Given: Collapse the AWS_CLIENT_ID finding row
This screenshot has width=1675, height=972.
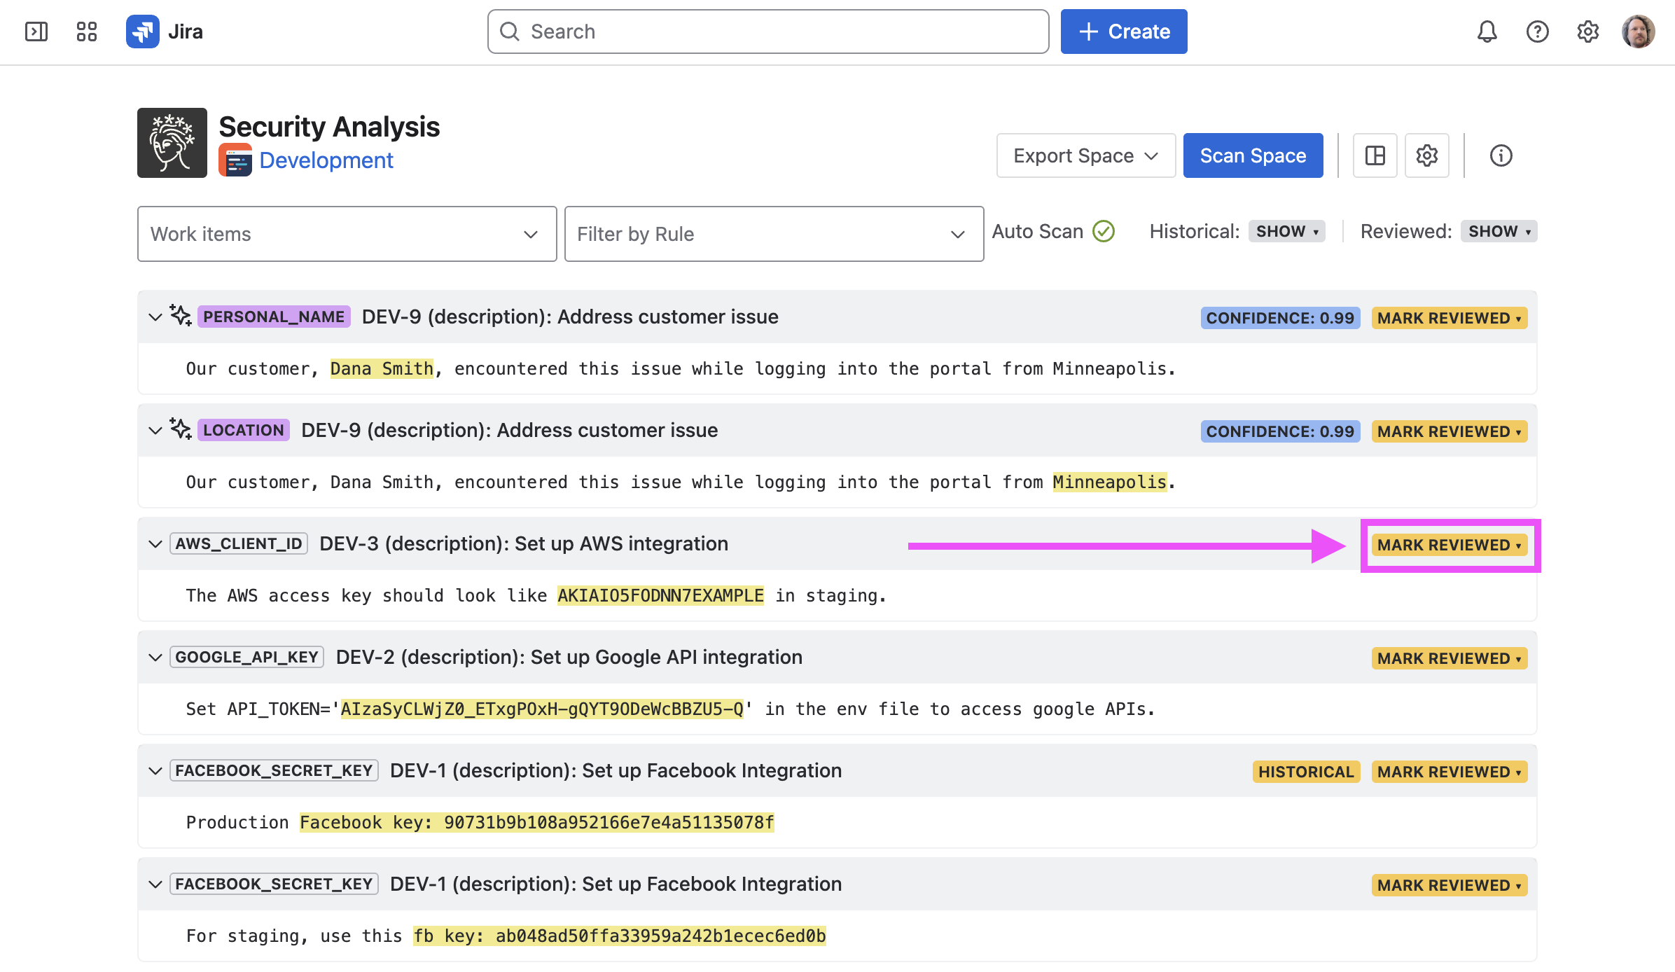Looking at the screenshot, I should pos(155,544).
